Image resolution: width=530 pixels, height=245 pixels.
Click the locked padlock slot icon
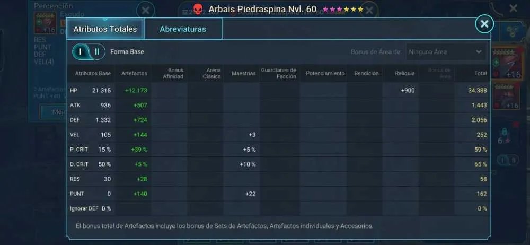504,132
